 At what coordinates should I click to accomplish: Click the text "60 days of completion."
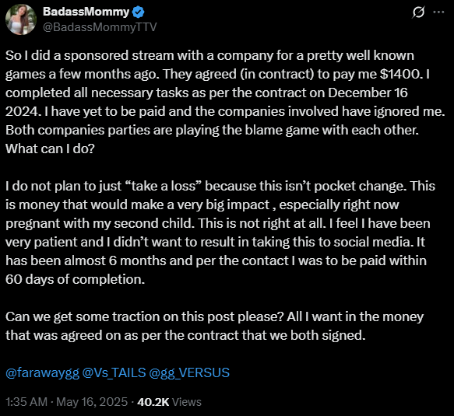point(75,280)
